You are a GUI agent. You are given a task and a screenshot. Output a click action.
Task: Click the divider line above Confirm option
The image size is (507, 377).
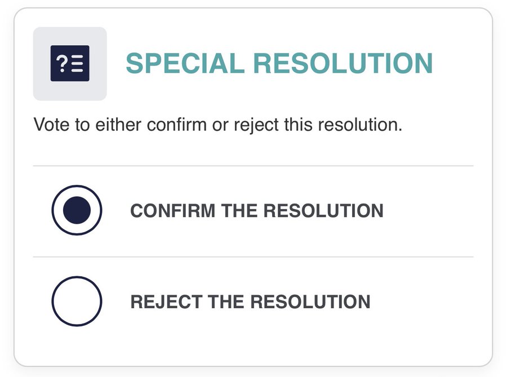tap(253, 166)
